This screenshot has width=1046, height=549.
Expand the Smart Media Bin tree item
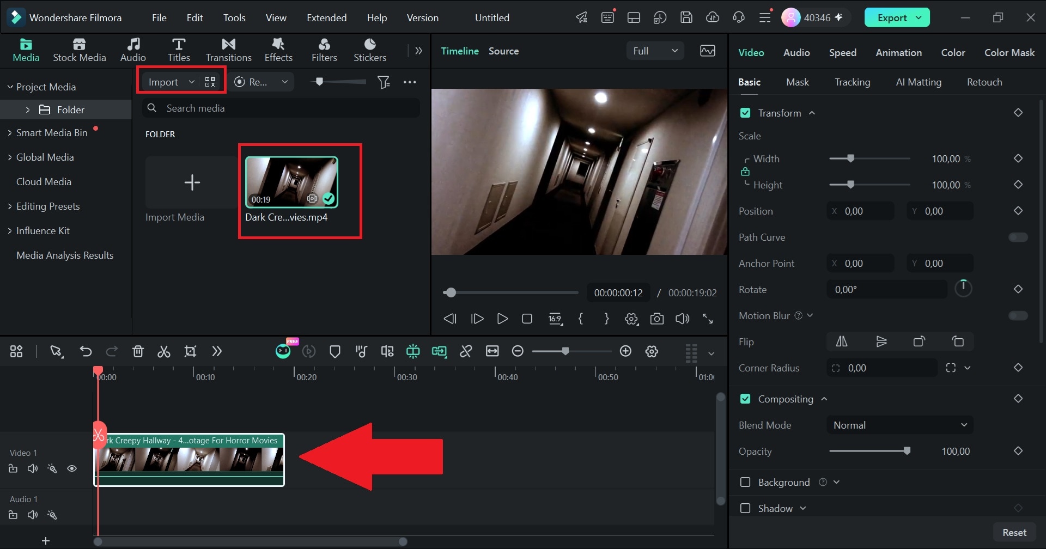(10, 133)
